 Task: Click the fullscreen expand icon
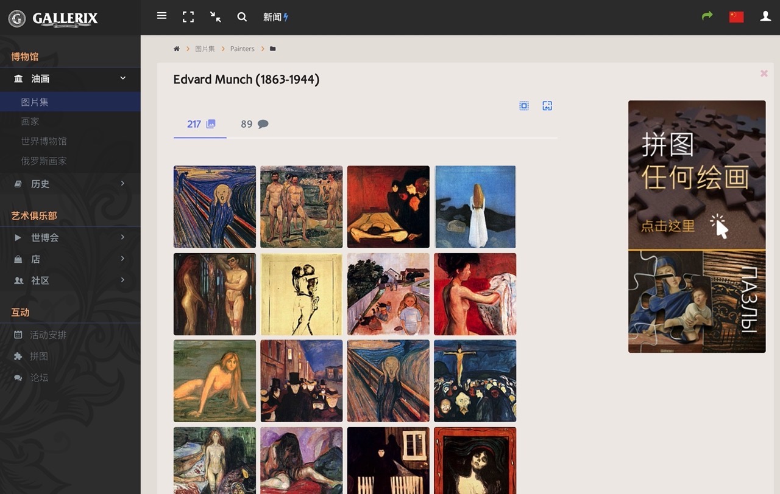[188, 17]
